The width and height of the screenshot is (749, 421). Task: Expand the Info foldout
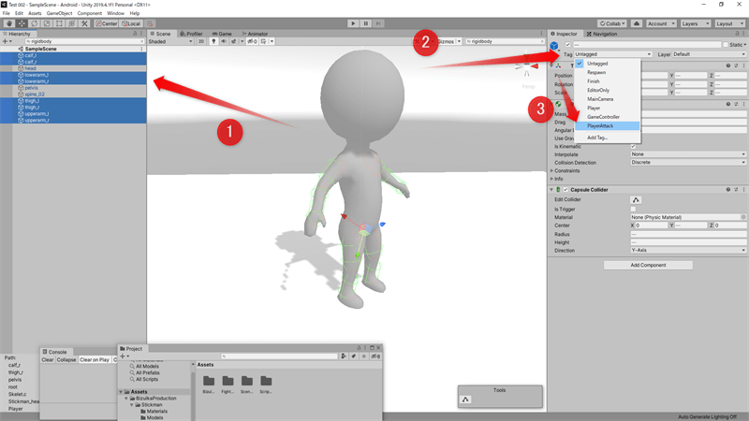551,179
